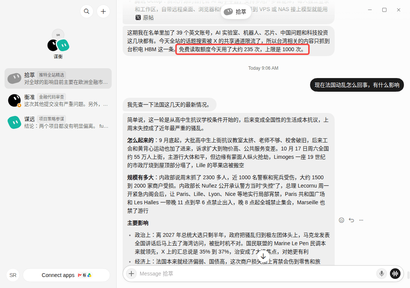Open the SR profile button

click(x=13, y=275)
